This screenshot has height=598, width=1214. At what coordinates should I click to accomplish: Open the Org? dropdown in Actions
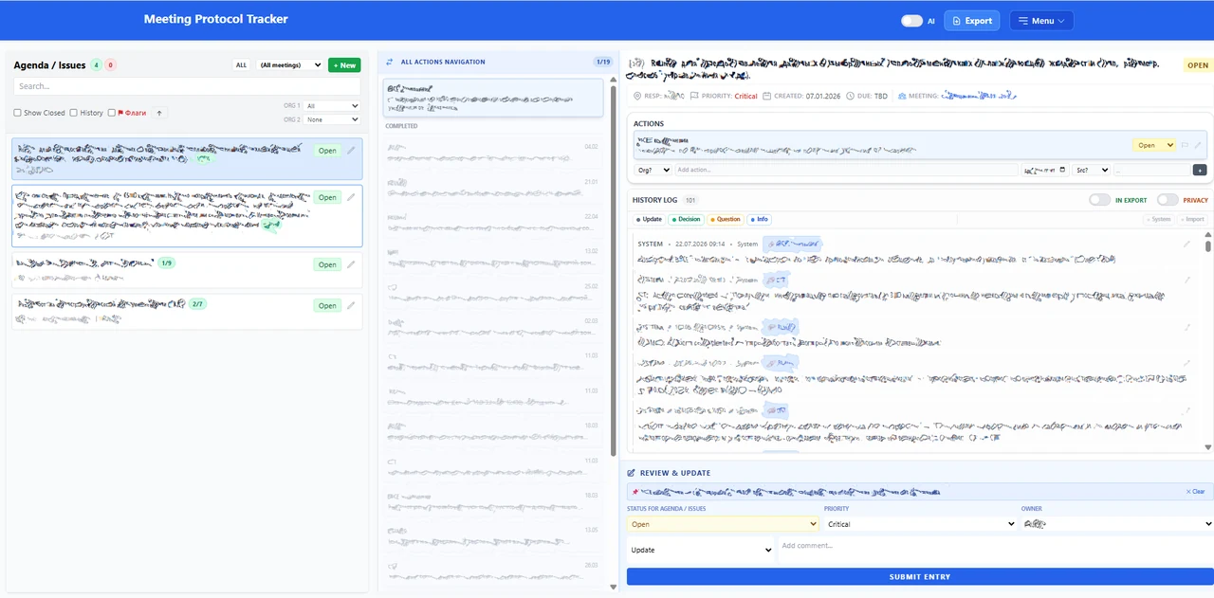(653, 170)
